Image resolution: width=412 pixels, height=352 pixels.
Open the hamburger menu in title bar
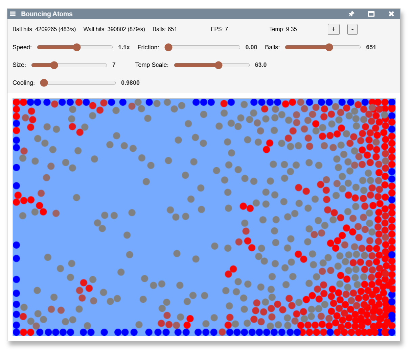pyautogui.click(x=13, y=14)
